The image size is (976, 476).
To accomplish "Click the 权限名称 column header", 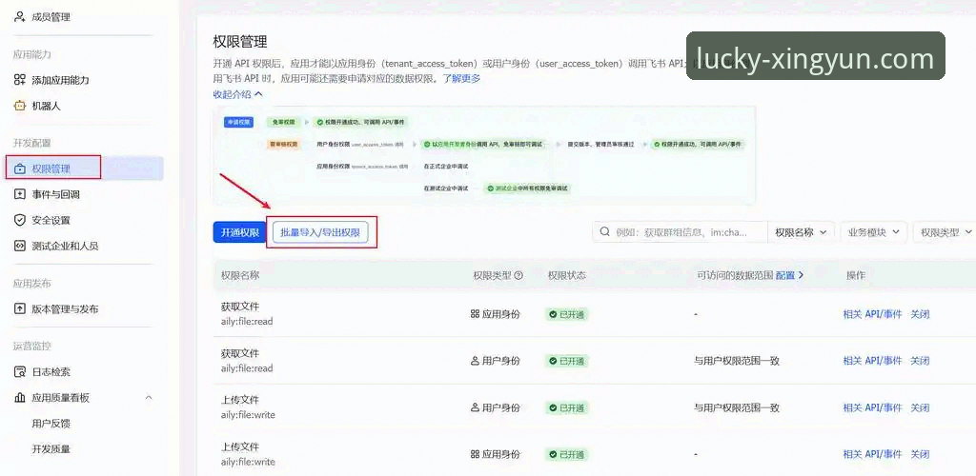I will (x=240, y=275).
